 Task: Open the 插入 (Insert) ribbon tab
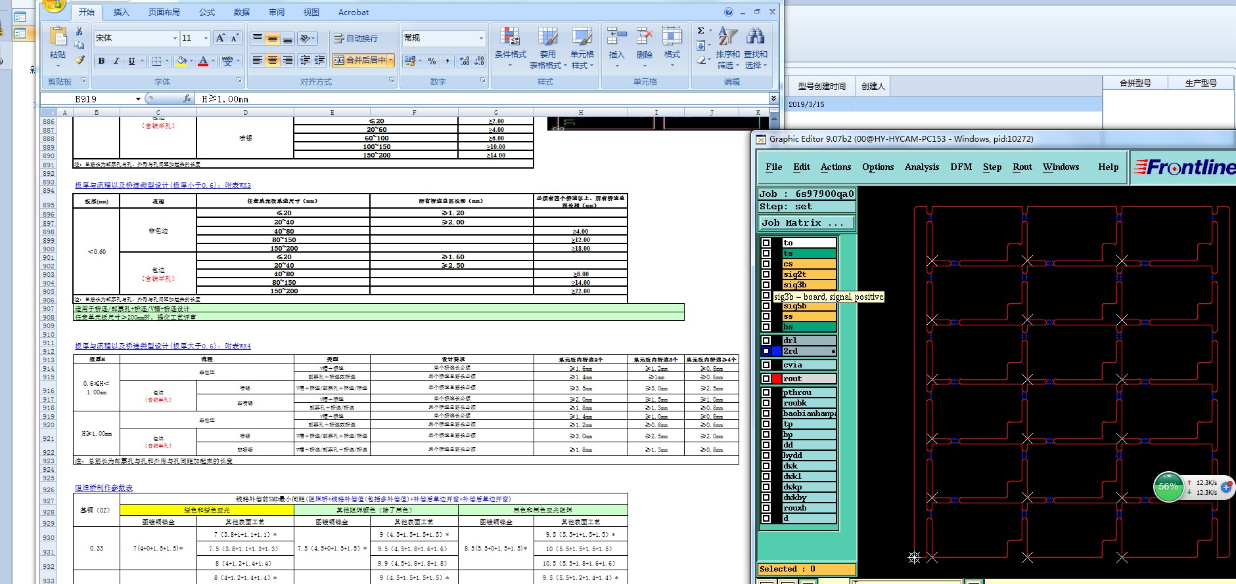122,12
